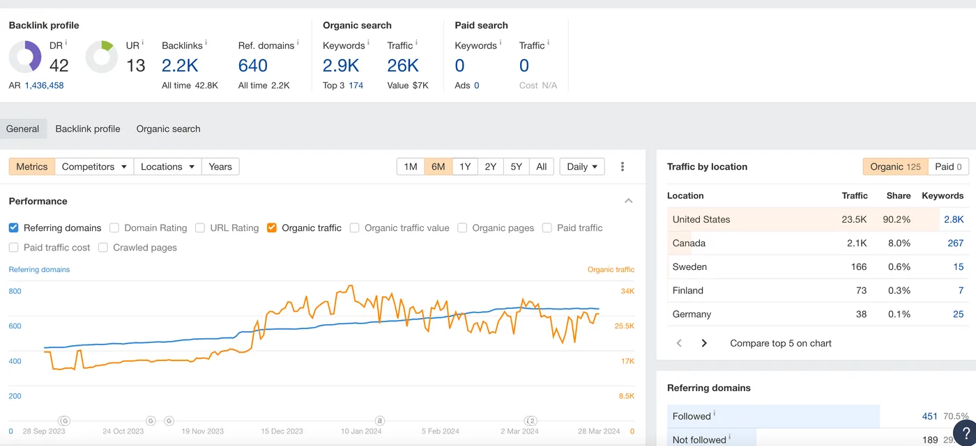Click the 'a' annotation marker near January
This screenshot has width=976, height=446.
[380, 420]
